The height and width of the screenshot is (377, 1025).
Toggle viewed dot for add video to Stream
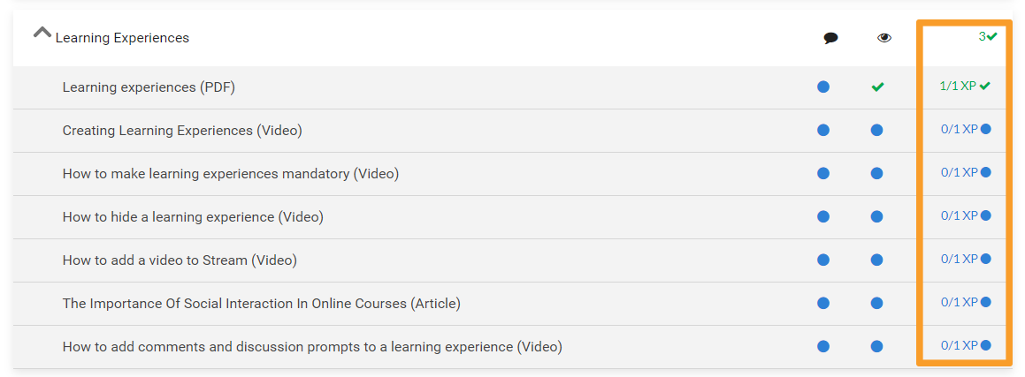click(876, 260)
